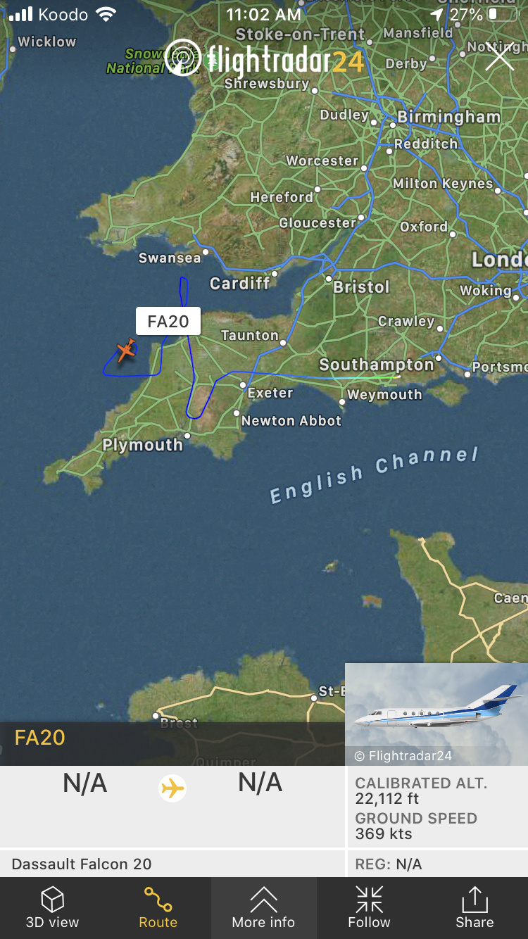Viewport: 528px width, 939px height.
Task: Expand the More info panel
Action: 264,907
